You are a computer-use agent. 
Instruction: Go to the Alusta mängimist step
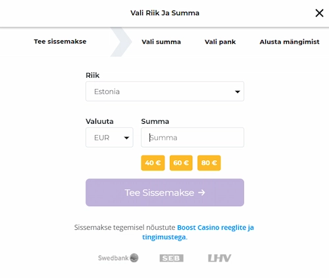coord(290,42)
